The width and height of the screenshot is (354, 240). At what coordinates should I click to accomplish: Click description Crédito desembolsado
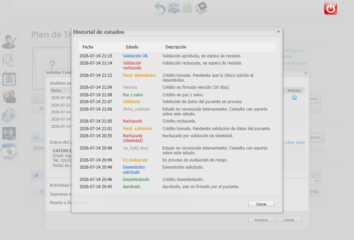click(183, 180)
